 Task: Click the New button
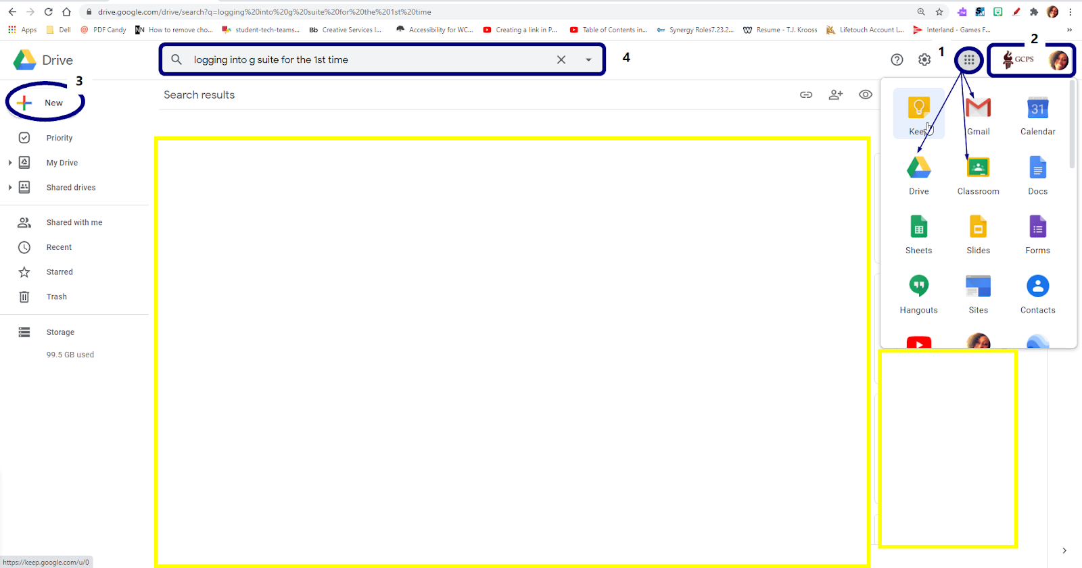(45, 103)
